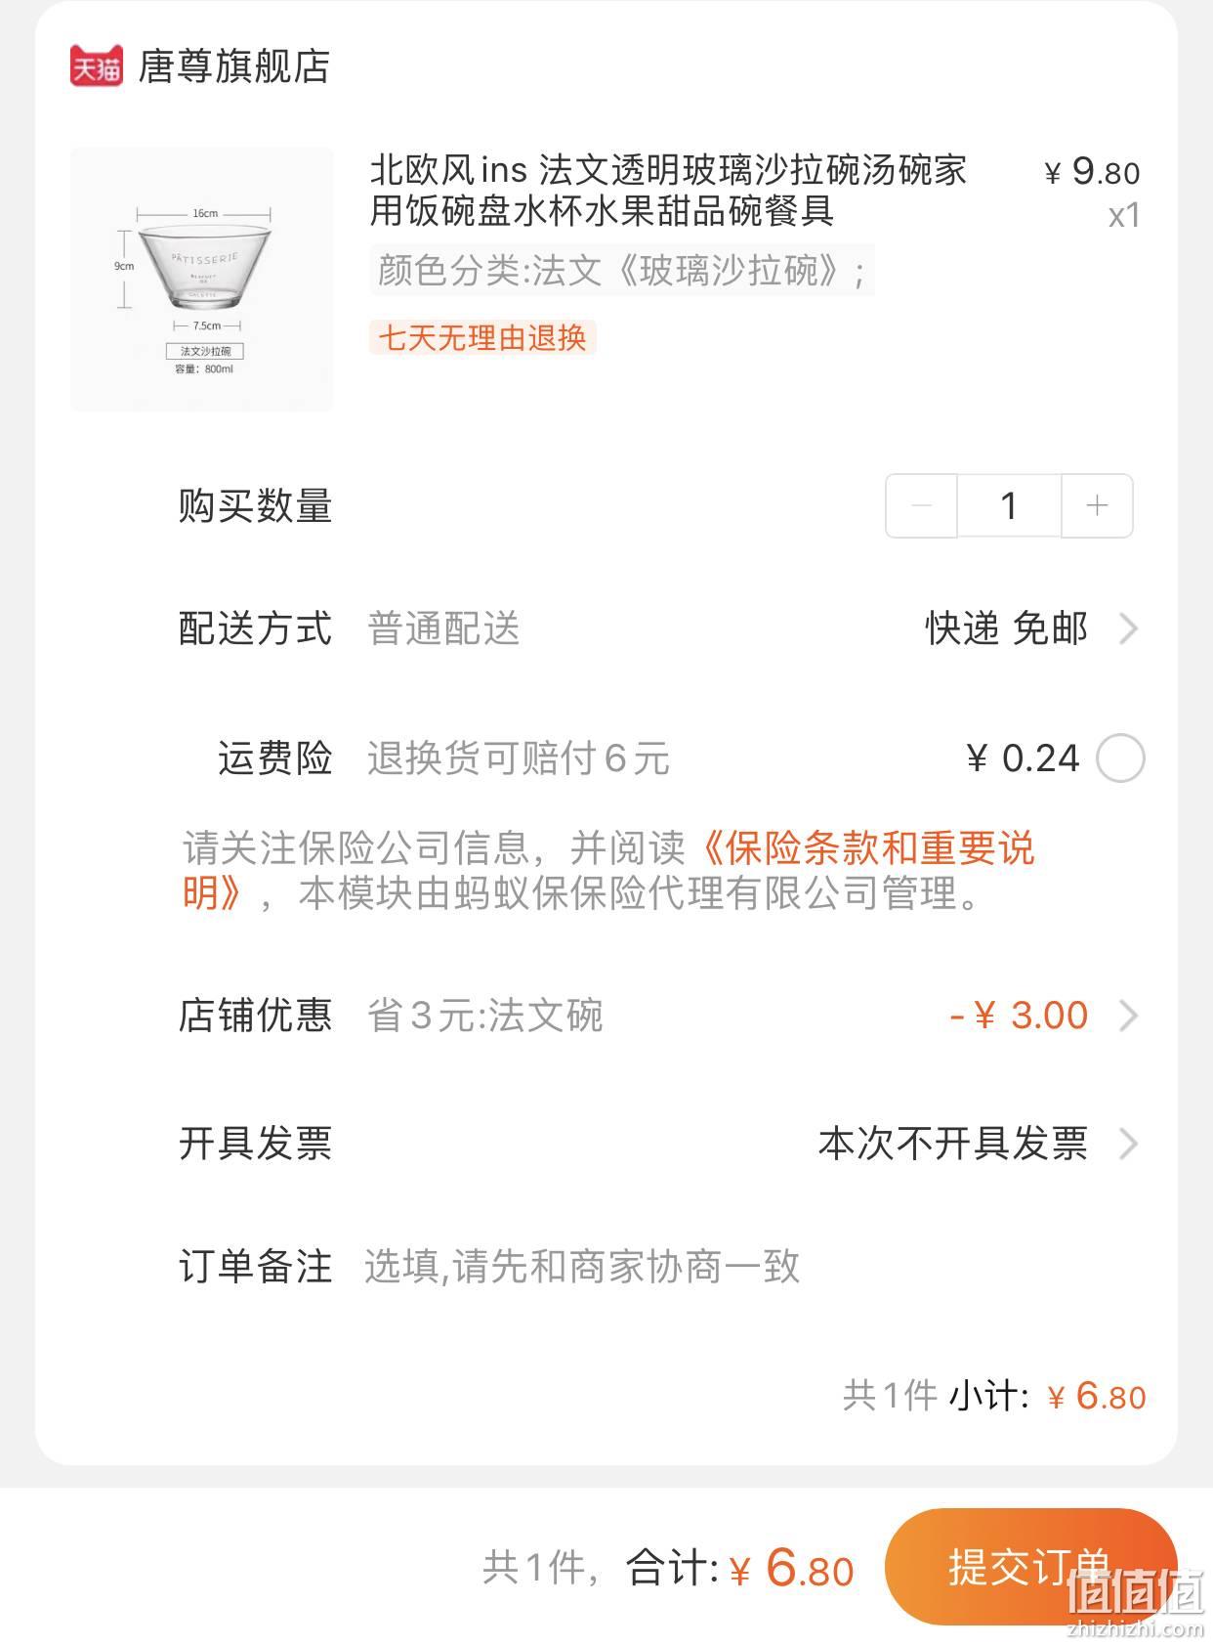The width and height of the screenshot is (1213, 1646).
Task: Select 本次不开具发票 invoice setting
Action: [x=953, y=1144]
